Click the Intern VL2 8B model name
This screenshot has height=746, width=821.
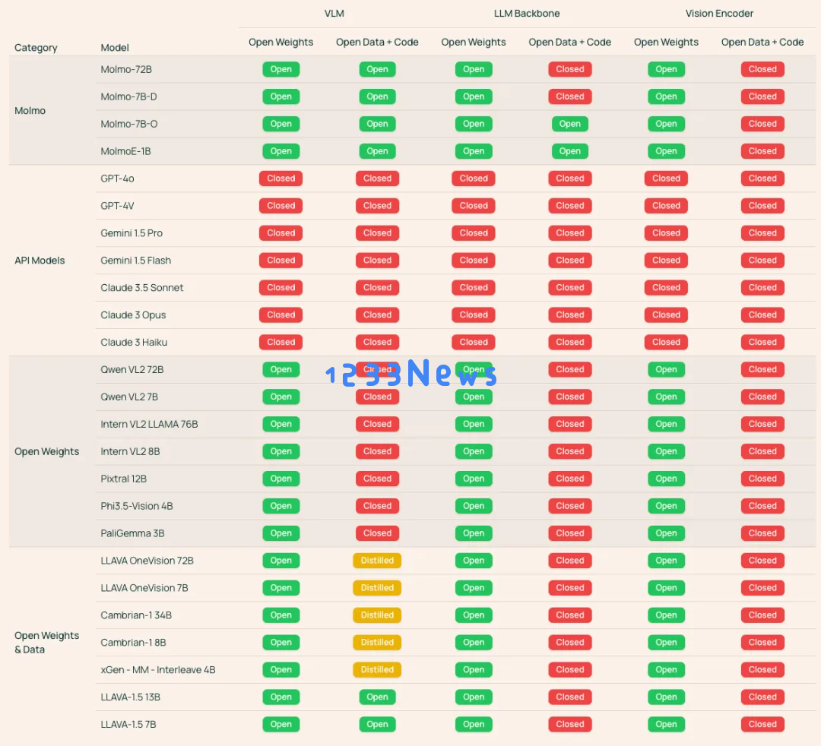[131, 451]
